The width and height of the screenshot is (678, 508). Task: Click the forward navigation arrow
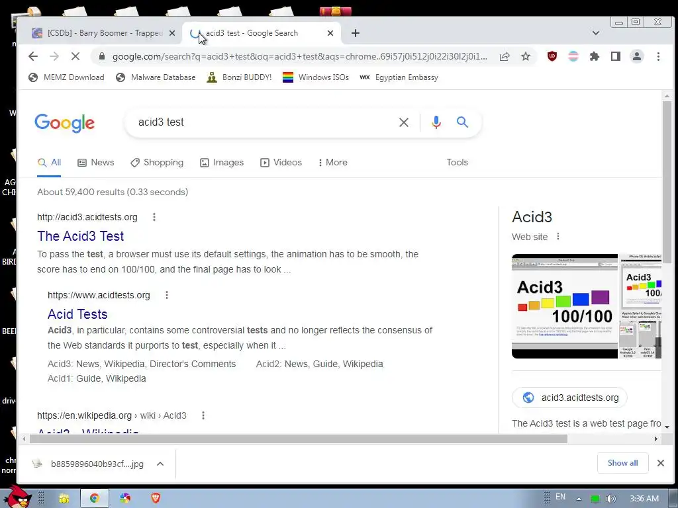click(x=54, y=56)
